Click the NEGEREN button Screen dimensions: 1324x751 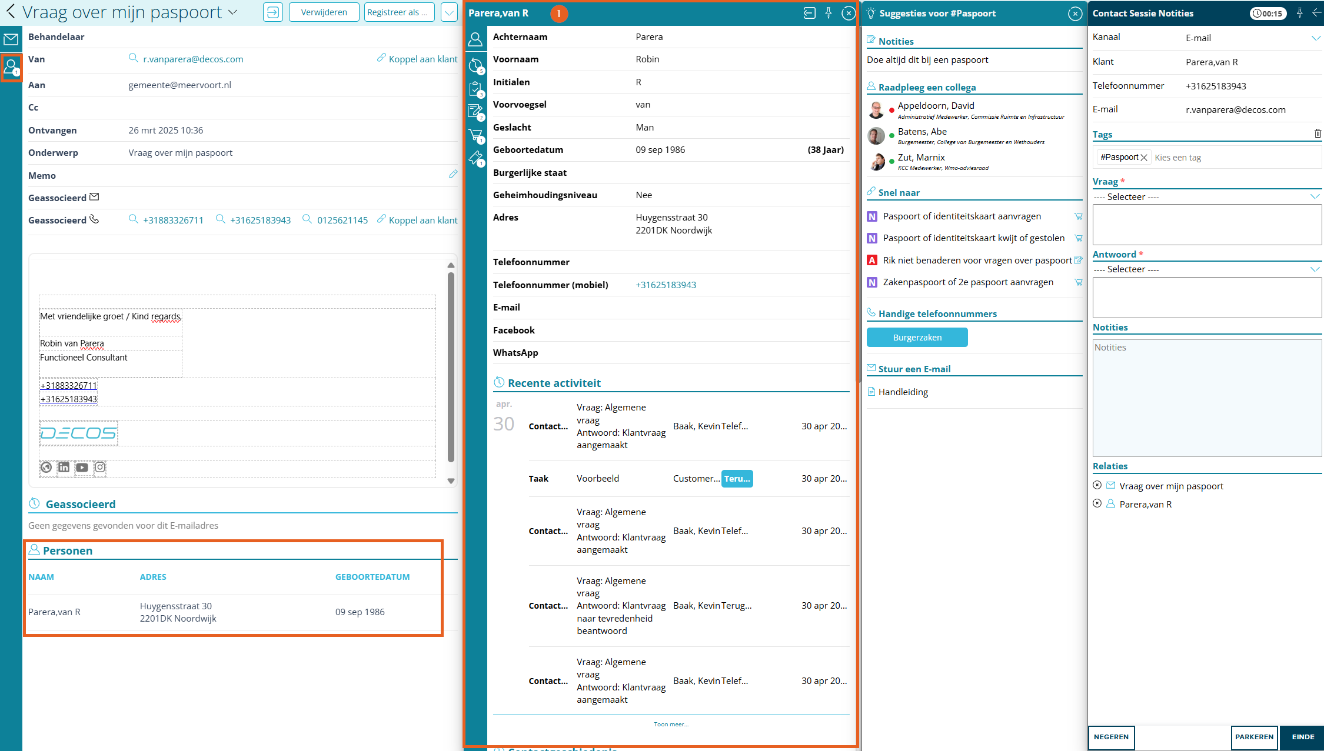click(x=1111, y=737)
